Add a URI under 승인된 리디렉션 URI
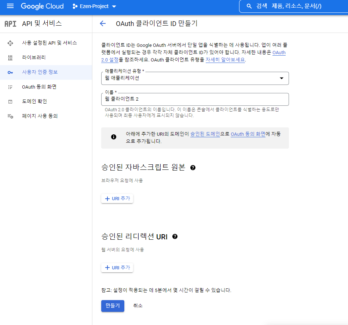This screenshot has height=325, width=348. tap(117, 268)
